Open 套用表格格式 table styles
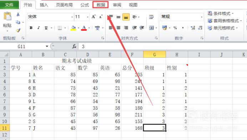 [225, 21]
